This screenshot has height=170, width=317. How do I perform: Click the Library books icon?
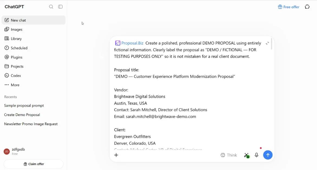click(7, 39)
